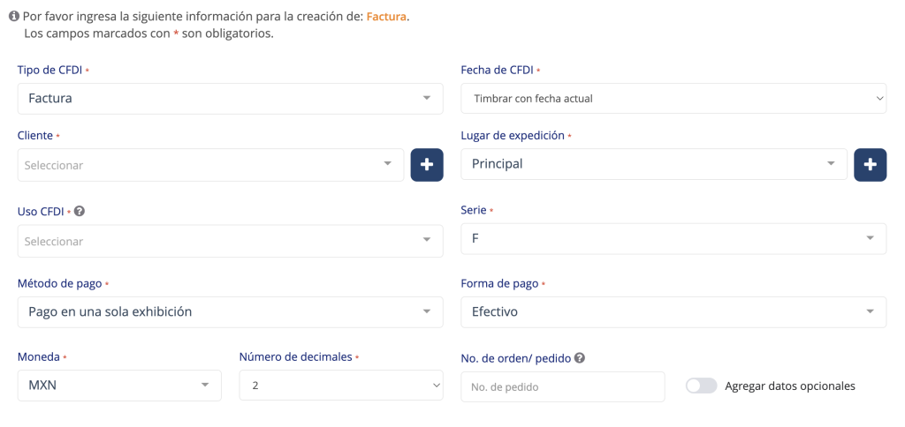The image size is (905, 427).
Task: Click the plus icon beside Lugar de expedición
Action: click(870, 164)
